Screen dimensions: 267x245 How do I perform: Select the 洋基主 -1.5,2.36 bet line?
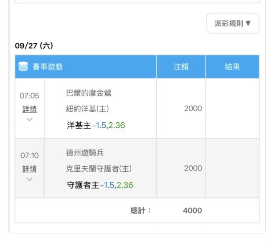click(96, 125)
